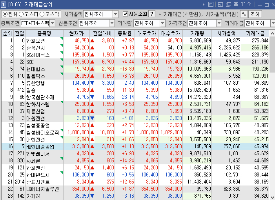Click the 조회 button

click(x=255, y=14)
